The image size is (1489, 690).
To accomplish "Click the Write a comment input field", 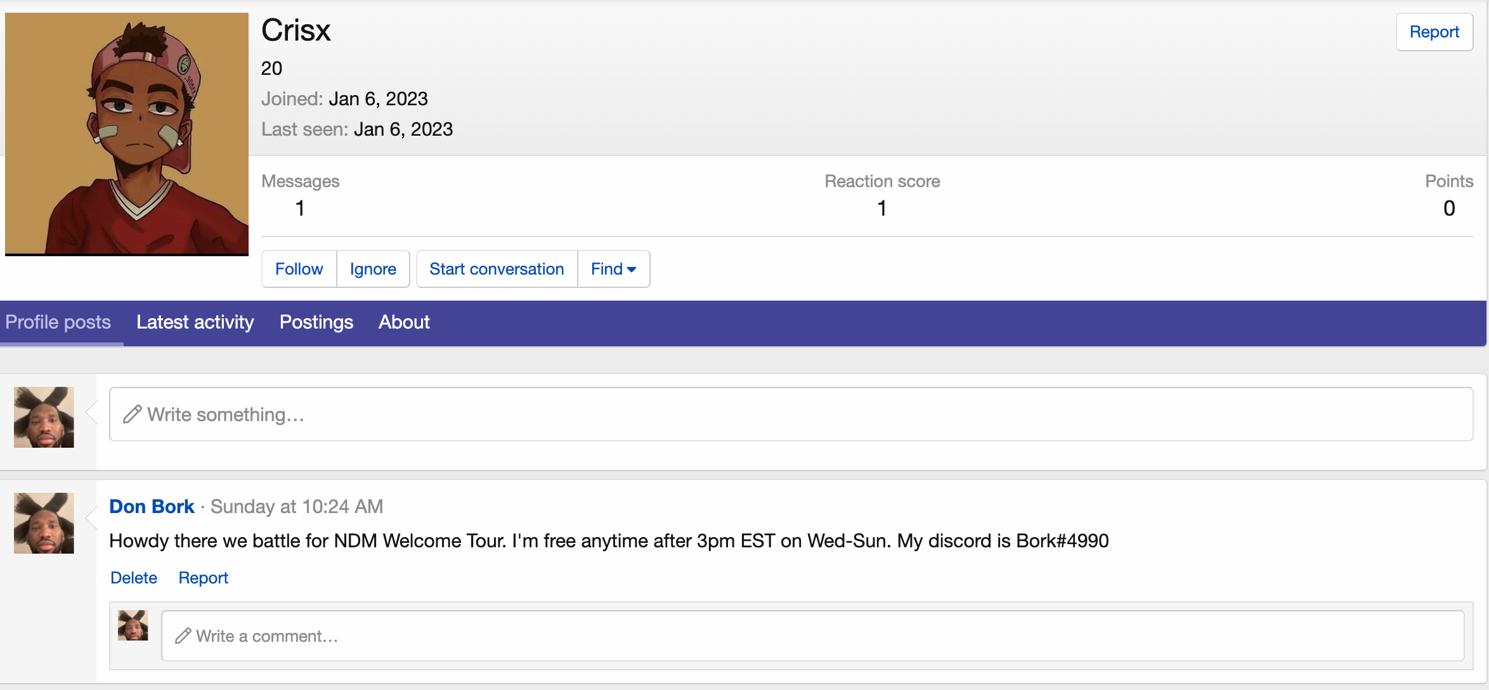I will pos(812,635).
